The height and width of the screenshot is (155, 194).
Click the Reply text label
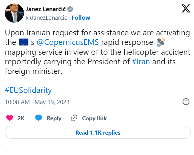(x=54, y=118)
